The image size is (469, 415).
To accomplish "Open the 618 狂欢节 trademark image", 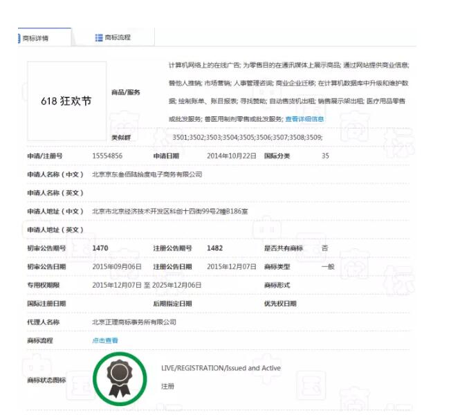I will tap(66, 101).
